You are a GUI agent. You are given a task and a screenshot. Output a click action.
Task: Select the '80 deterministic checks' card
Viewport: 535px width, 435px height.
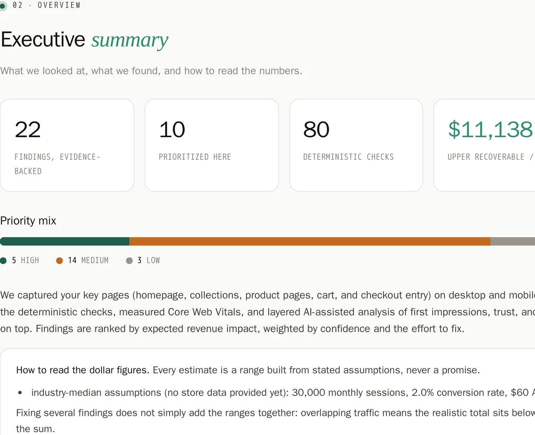click(356, 145)
